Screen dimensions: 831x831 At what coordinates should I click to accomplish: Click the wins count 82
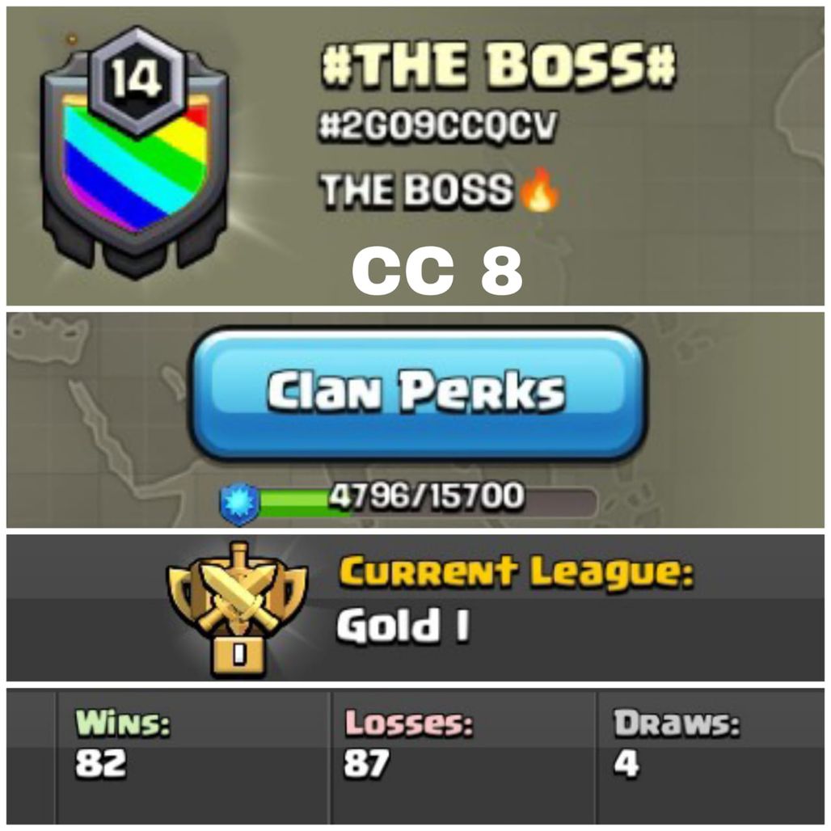click(x=101, y=764)
